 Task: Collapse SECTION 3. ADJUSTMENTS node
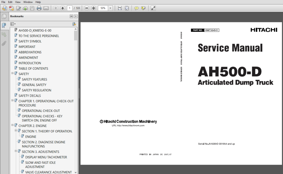[16, 151]
